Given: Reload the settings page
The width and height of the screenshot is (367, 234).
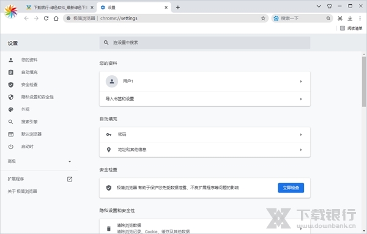Looking at the screenshot, I should click(x=46, y=18).
